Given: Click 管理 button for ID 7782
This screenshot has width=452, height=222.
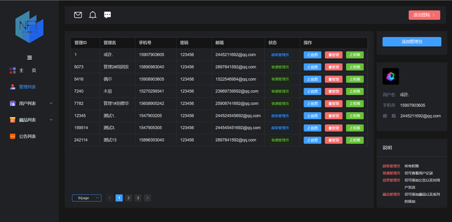Looking at the screenshot, I should (334, 103).
